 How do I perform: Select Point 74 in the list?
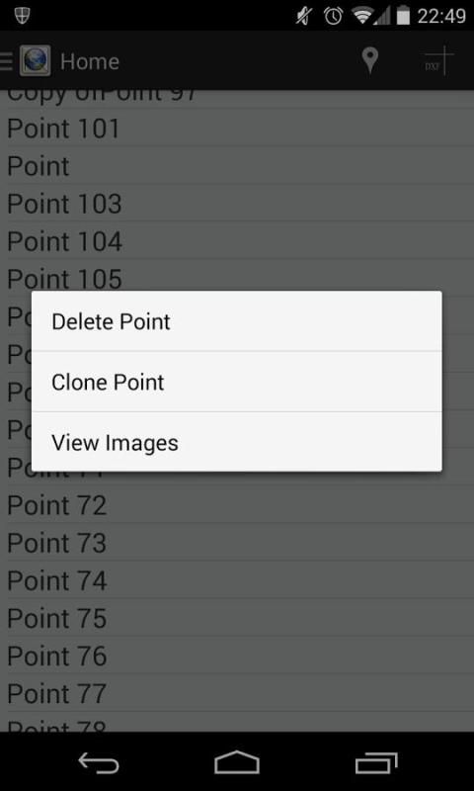[x=237, y=580]
